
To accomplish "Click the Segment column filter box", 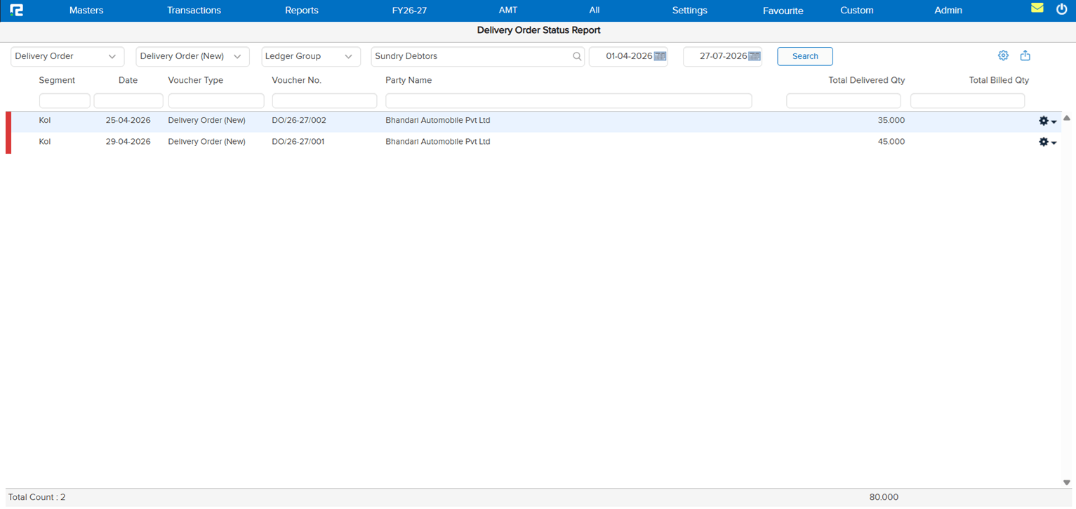I will tap(65, 101).
